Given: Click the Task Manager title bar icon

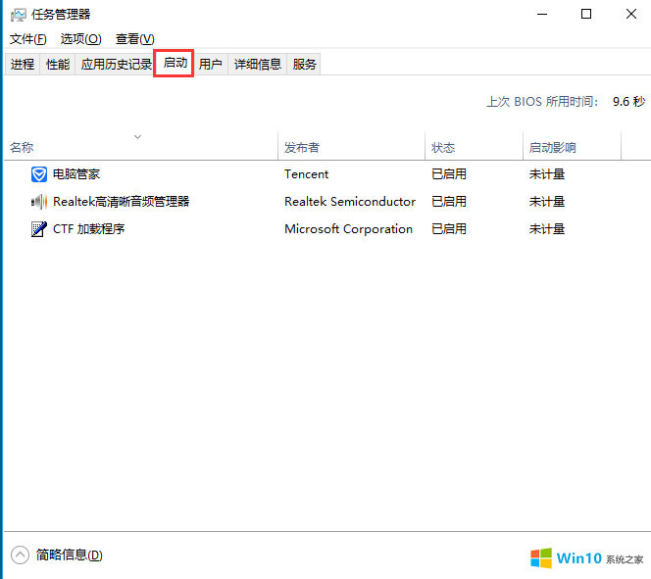Looking at the screenshot, I should (x=18, y=15).
